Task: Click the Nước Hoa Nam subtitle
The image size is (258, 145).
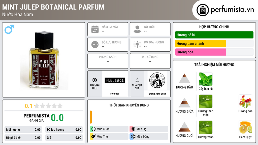Action: tap(18, 14)
